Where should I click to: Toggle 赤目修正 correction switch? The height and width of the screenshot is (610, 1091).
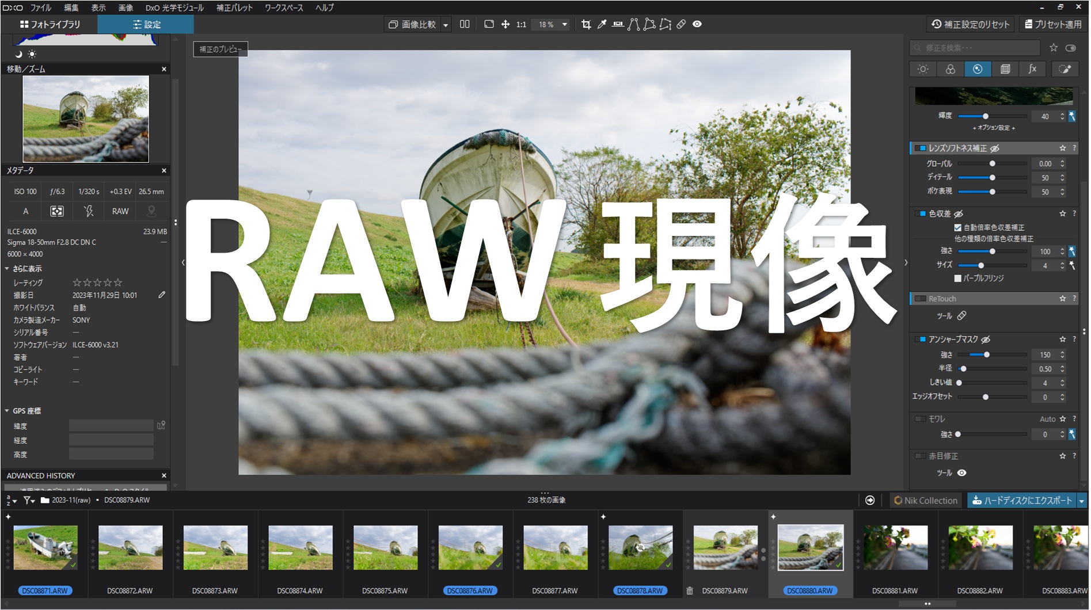[x=920, y=456]
